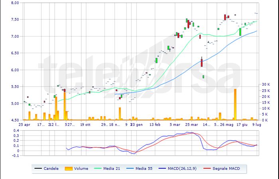Click the 9 lug date label
Screen dimensions: 279x179
(257, 125)
